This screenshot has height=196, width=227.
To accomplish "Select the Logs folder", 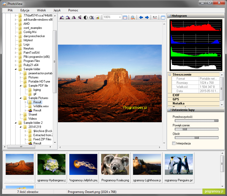I will tap(26, 44).
